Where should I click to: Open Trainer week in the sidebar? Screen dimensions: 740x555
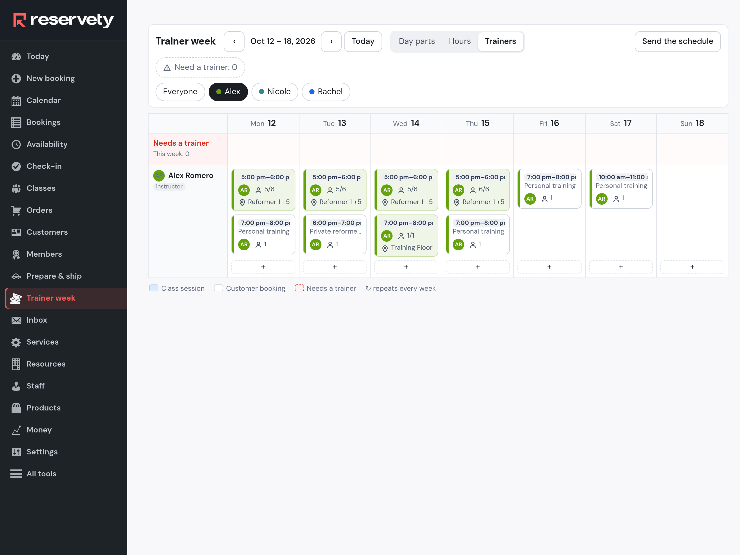pos(66,298)
